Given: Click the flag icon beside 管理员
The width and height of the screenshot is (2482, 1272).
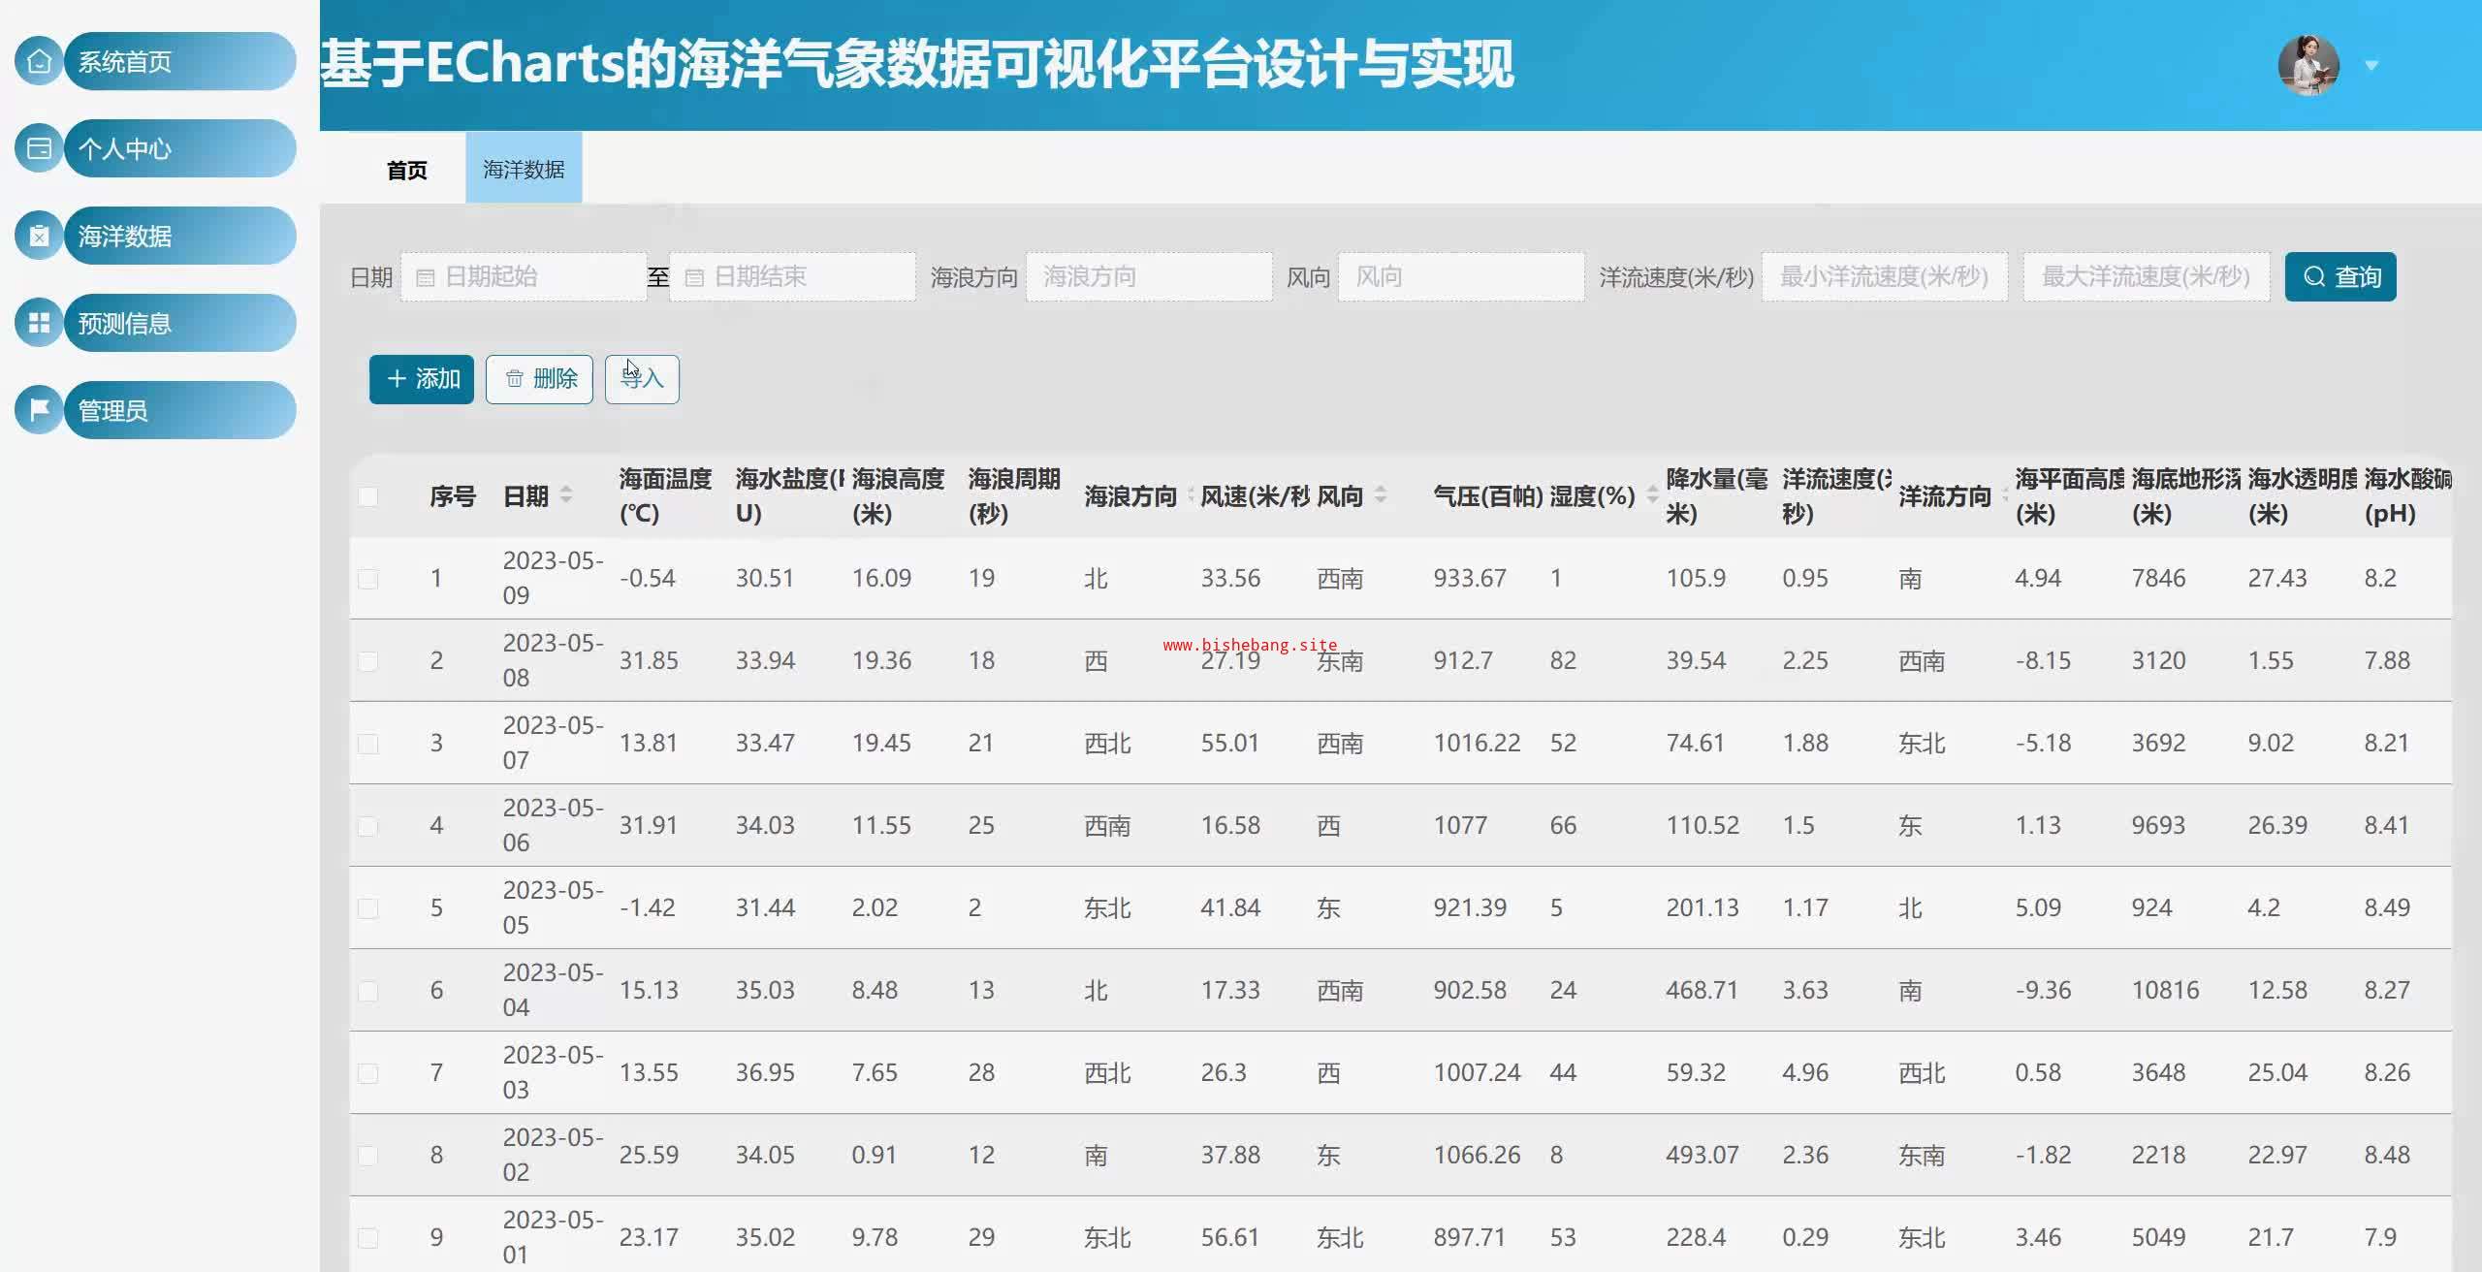Looking at the screenshot, I should click(x=39, y=410).
